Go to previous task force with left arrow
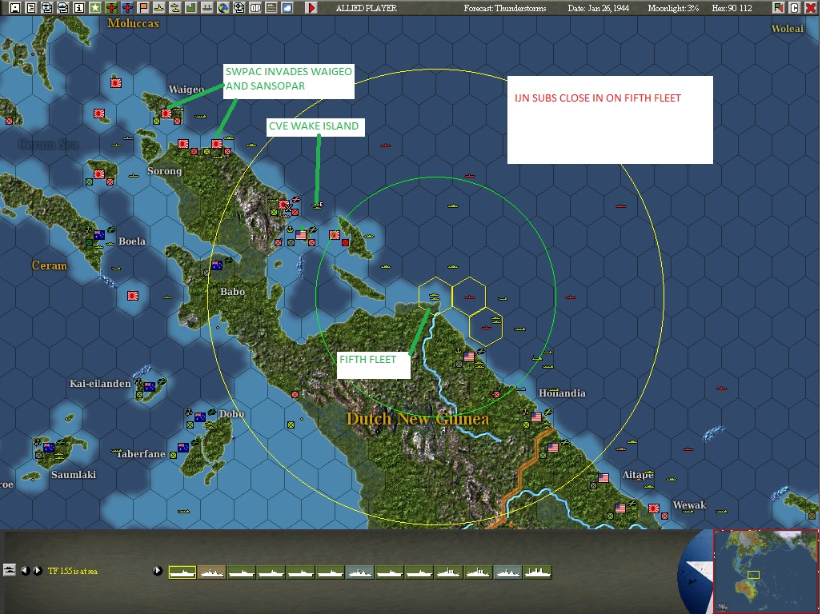The height and width of the screenshot is (614, 826). pyautogui.click(x=25, y=571)
